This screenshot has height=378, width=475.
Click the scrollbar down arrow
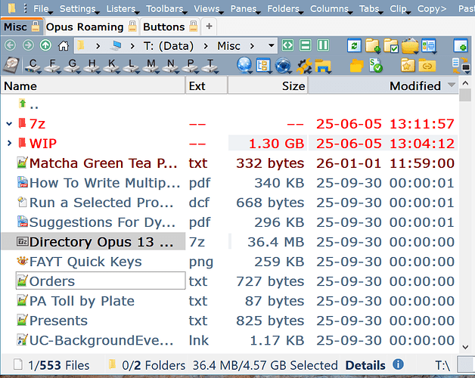[x=465, y=347]
